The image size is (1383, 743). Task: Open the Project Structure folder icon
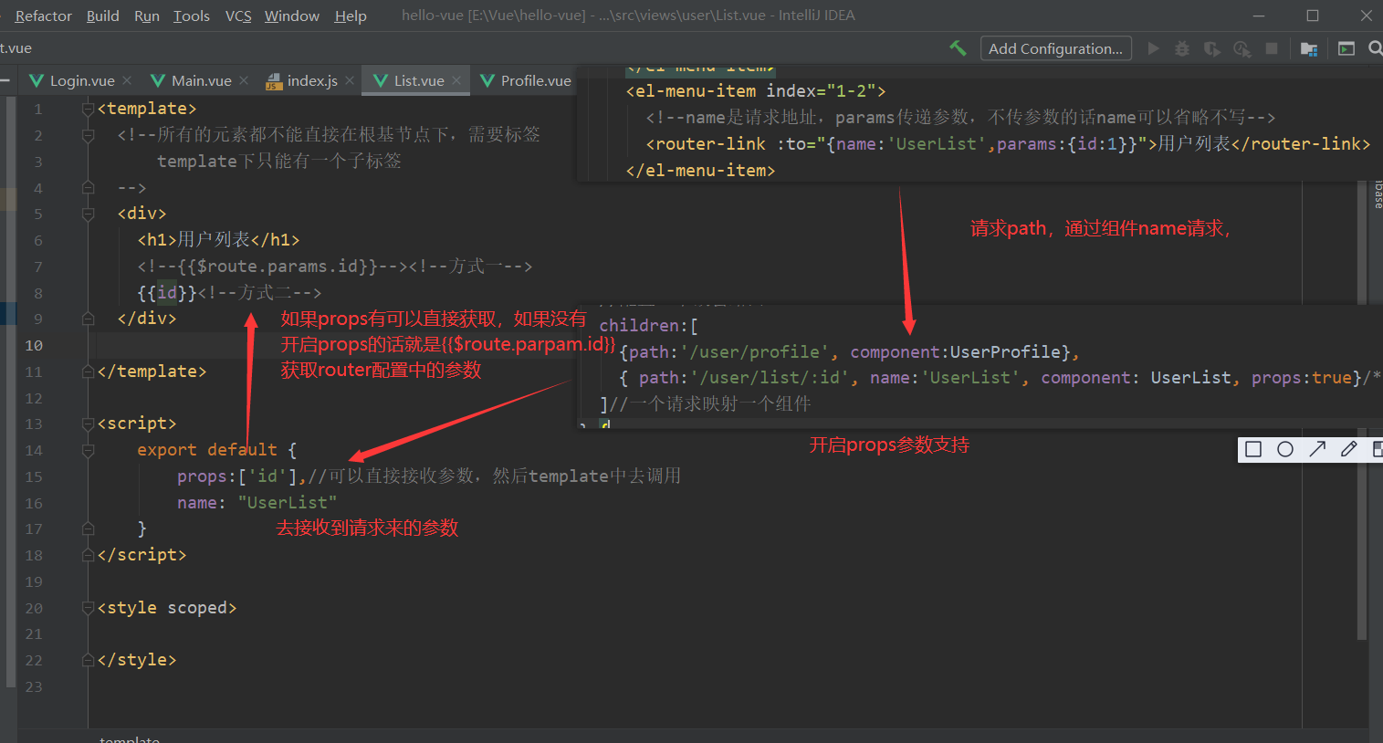click(1309, 48)
